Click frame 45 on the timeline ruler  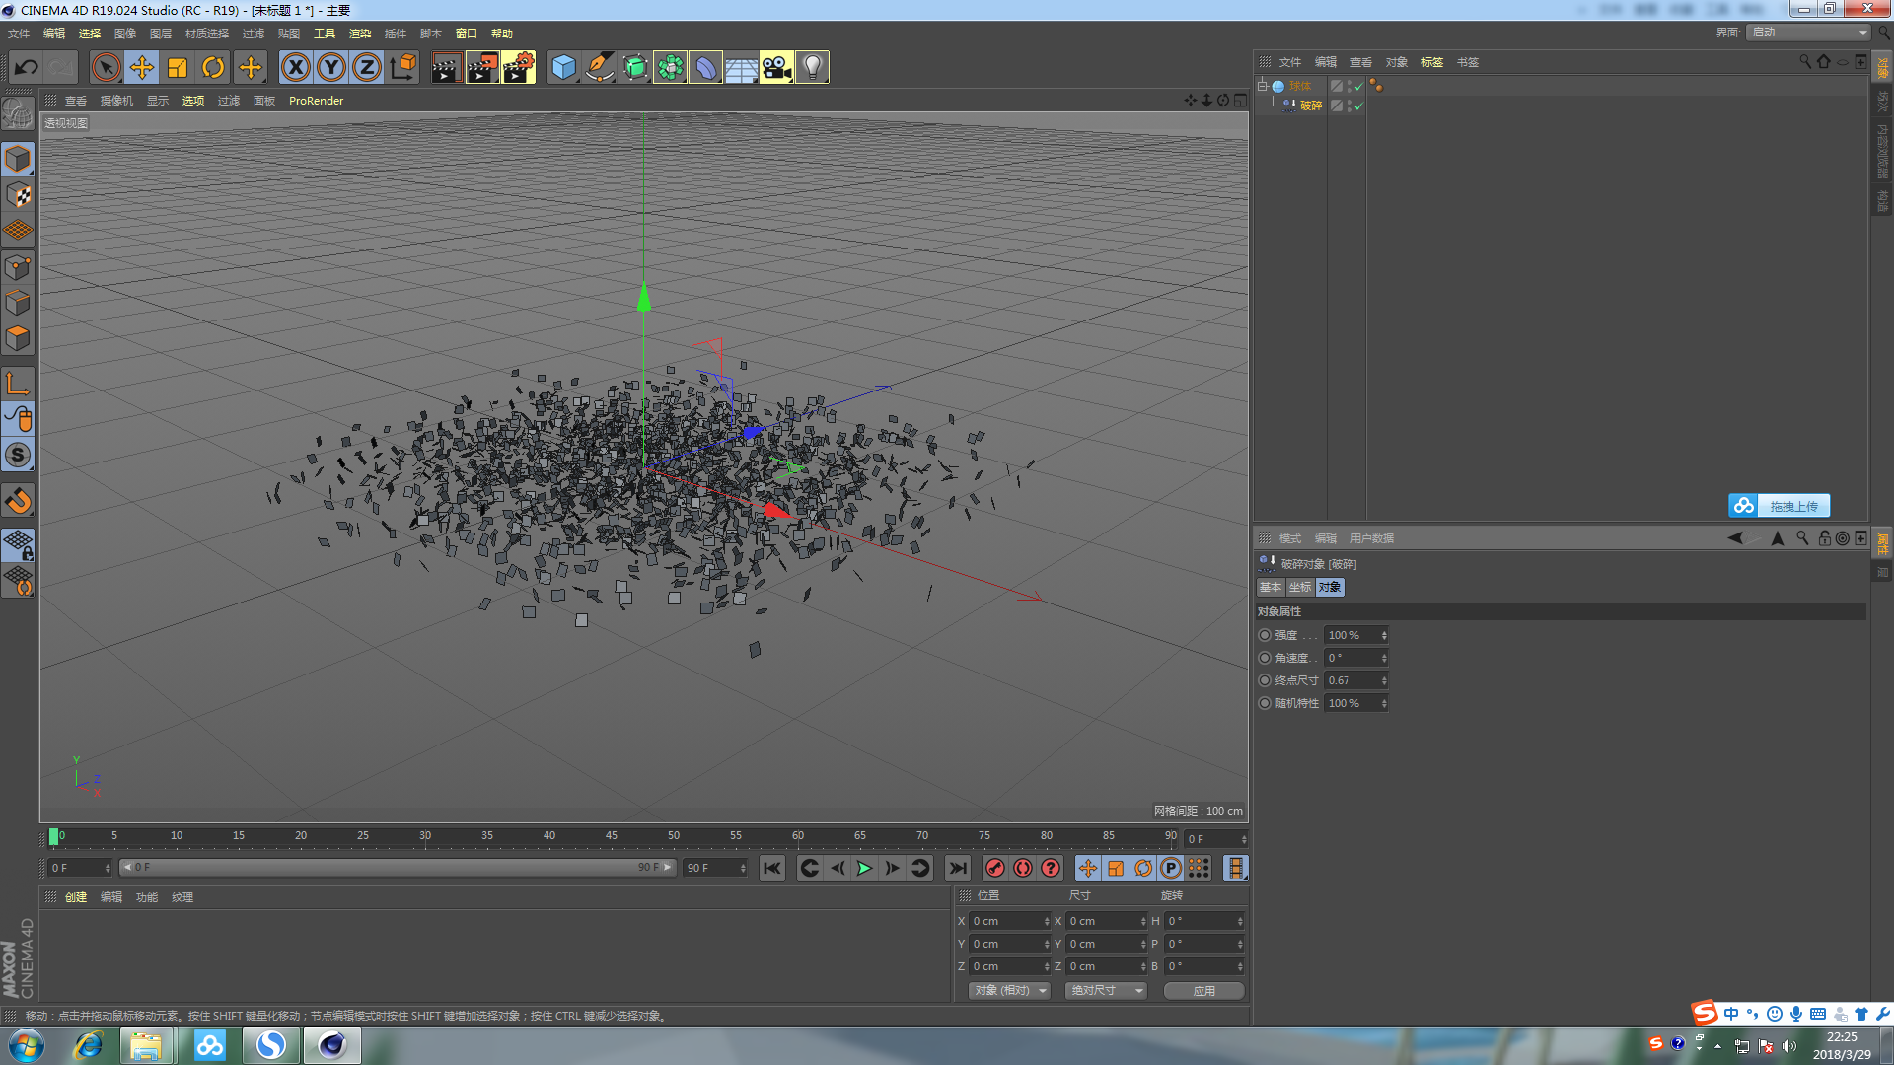tap(612, 836)
